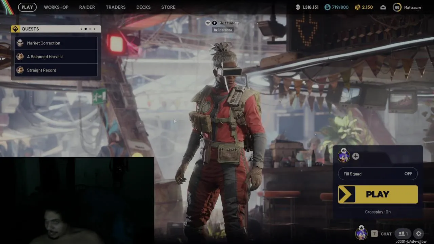Click the trader portrait next to Market Correction

20,43
